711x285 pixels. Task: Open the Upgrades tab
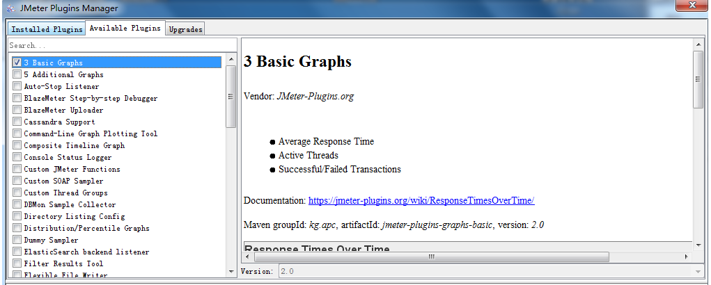click(185, 29)
